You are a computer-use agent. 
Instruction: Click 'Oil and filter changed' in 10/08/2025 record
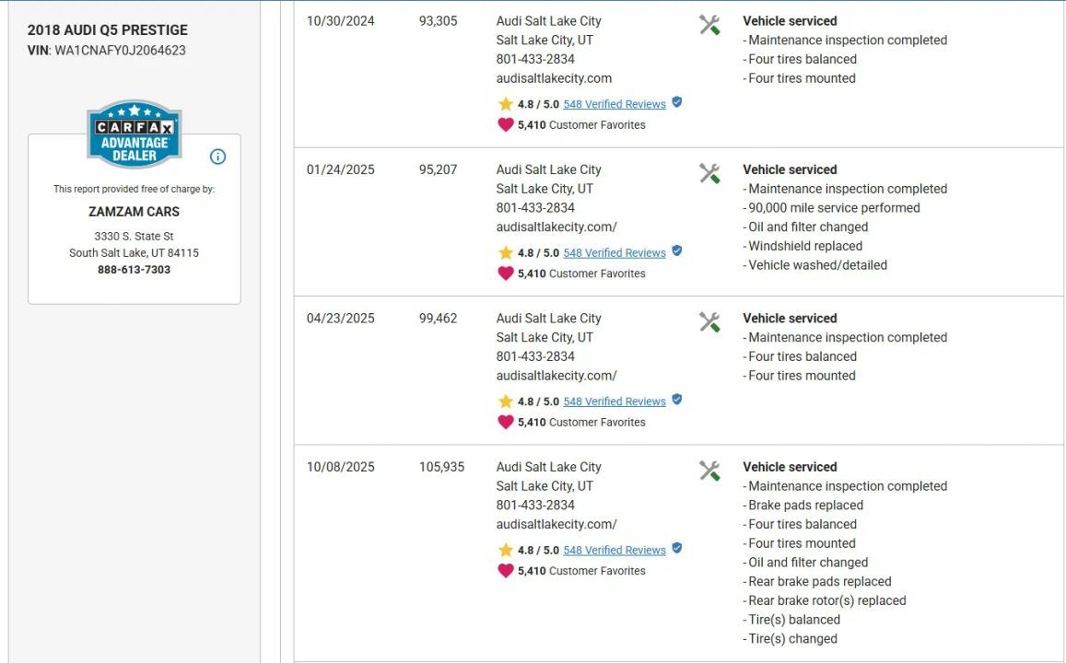(805, 563)
